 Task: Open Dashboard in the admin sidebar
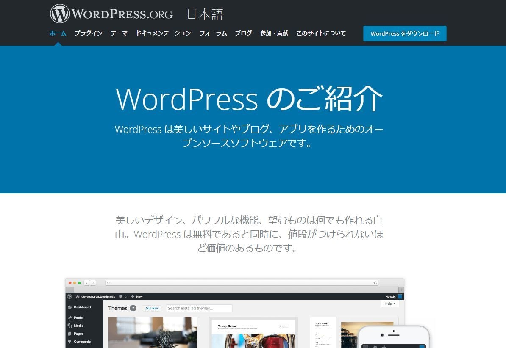click(x=79, y=307)
